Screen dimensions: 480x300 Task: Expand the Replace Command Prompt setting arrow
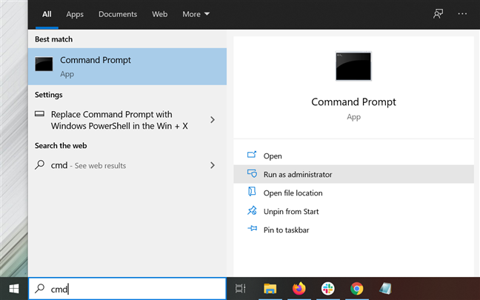point(213,120)
